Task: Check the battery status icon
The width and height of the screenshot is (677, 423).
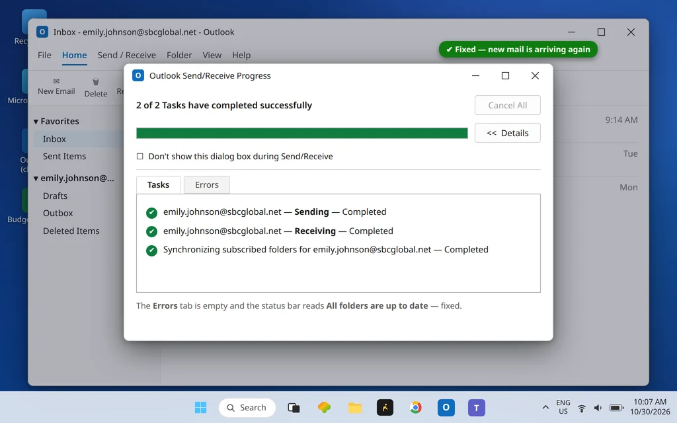Action: 617,408
